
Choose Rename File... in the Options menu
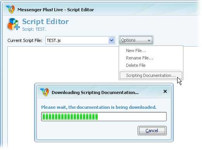140,58
